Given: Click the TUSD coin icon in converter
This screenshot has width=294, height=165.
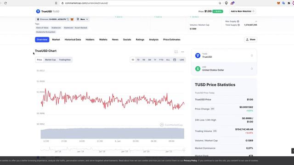Looking at the screenshot, I should (198, 55).
